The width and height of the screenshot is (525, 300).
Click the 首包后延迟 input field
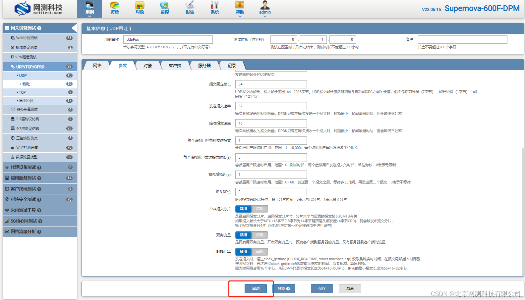coord(271,175)
